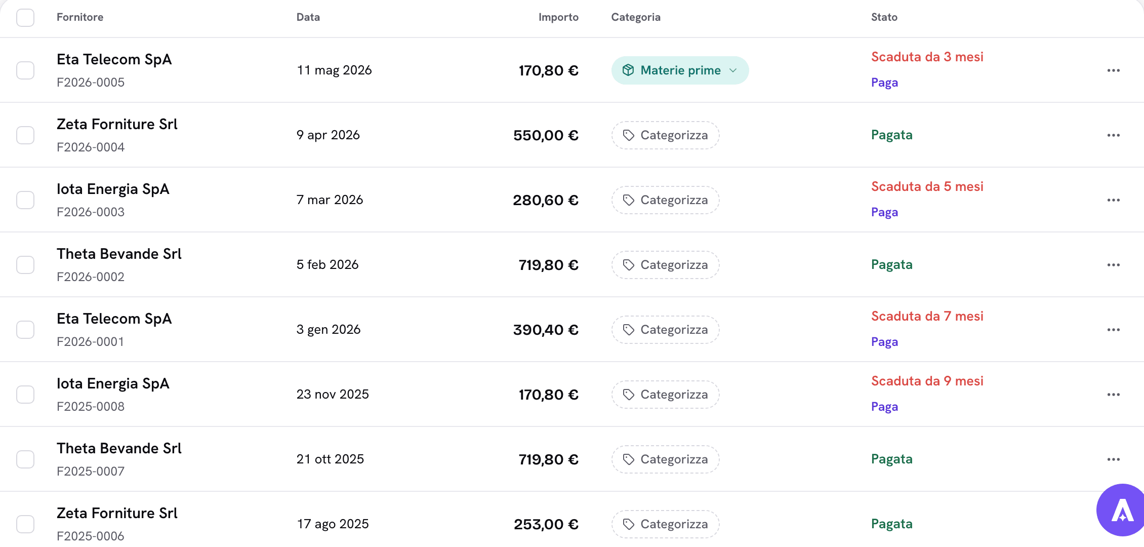
Task: Click Paga for invoice overdue 9 months
Action: [884, 407]
